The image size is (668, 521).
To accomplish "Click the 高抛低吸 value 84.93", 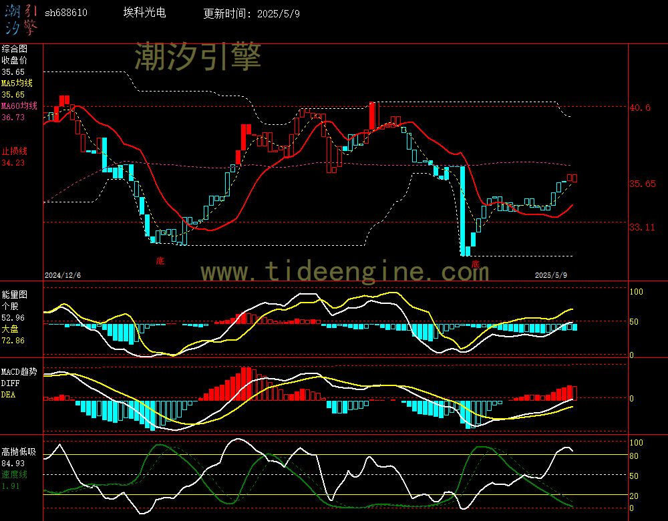I will coord(13,464).
